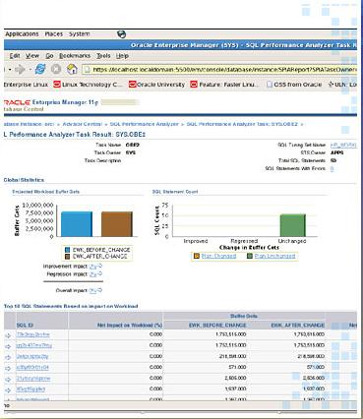363x419 pixels.
Task: Open the forward history dropdown arrow
Action: [30, 70]
